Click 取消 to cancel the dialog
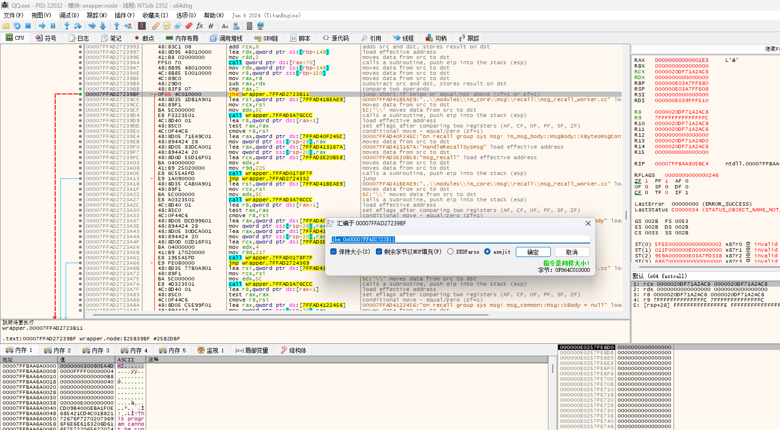Screen dimensions: 780x430 572,252
